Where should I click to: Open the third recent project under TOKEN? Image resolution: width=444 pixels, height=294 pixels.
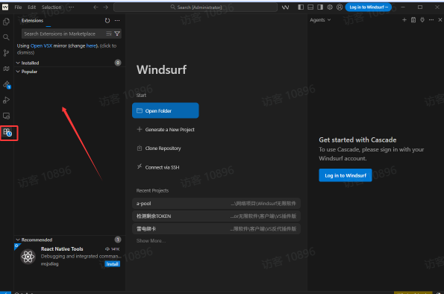click(216, 228)
